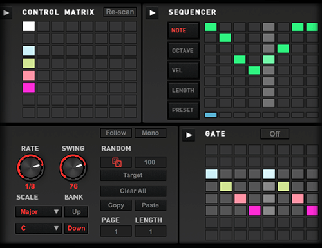This screenshot has height=248, width=322.
Task: Click the yellow-green pad in Control Matrix
Action: point(29,63)
